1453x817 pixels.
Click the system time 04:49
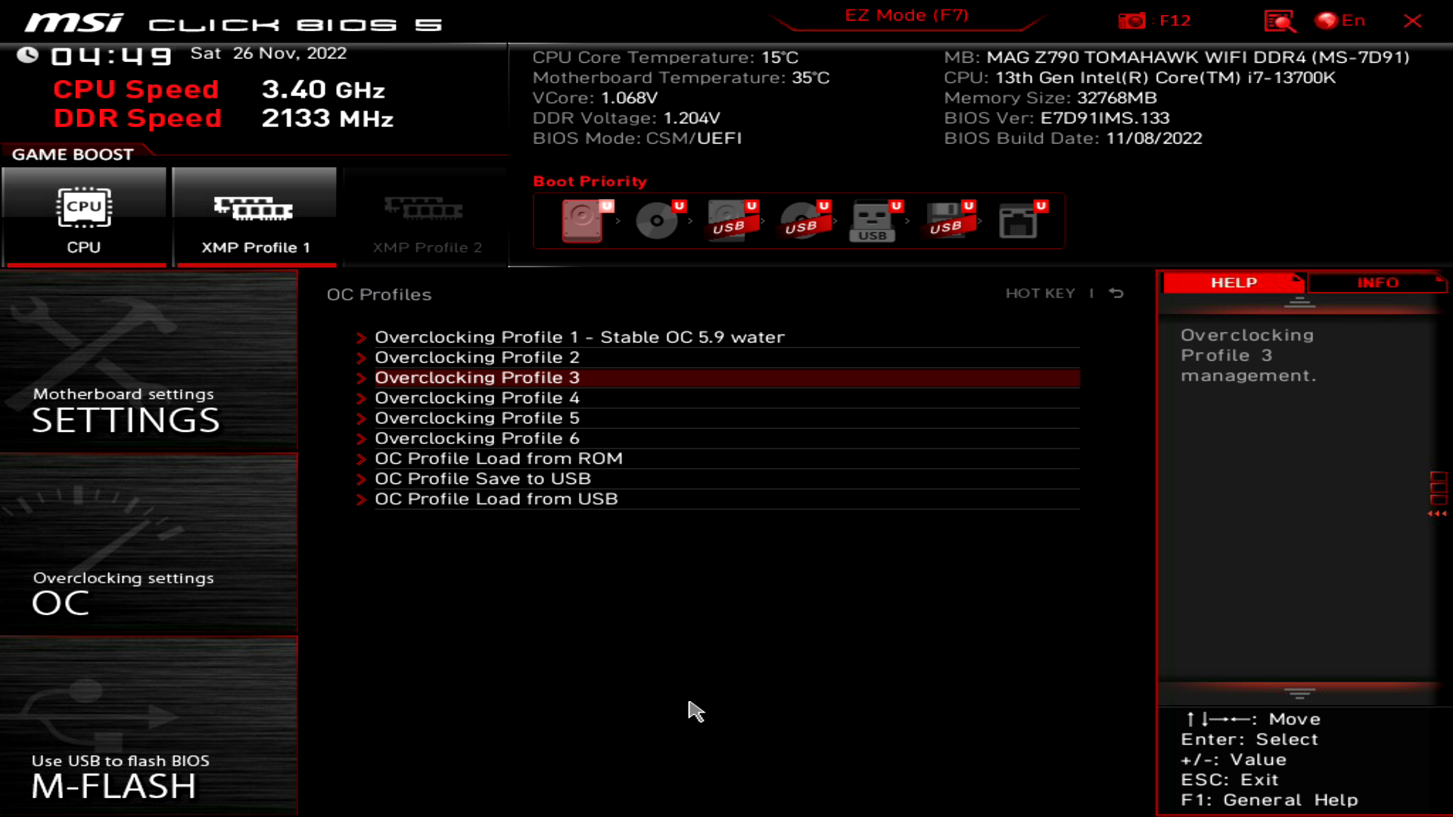tap(110, 55)
